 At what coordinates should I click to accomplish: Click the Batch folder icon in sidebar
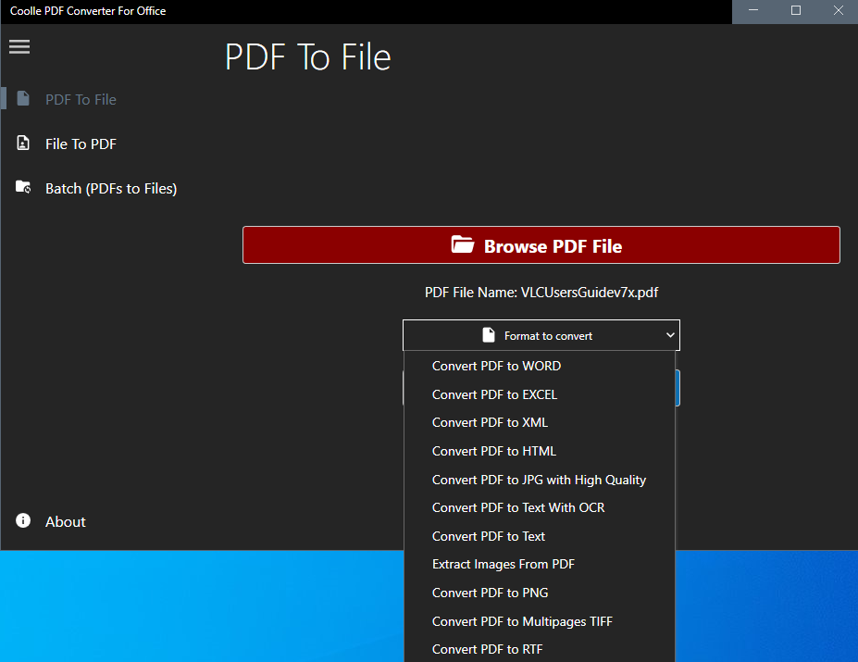pyautogui.click(x=23, y=187)
